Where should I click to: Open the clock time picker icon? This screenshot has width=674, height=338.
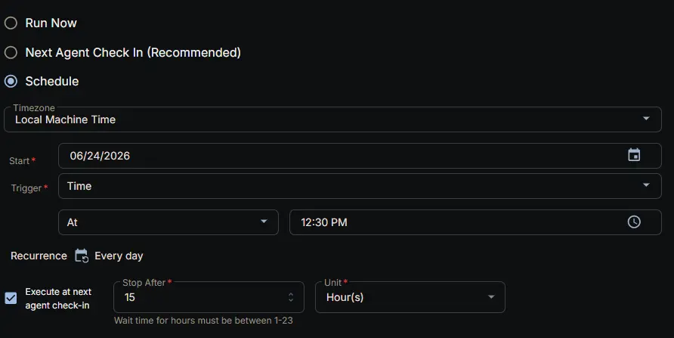pyautogui.click(x=634, y=222)
